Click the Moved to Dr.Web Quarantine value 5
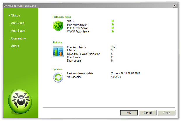 (x=112, y=54)
